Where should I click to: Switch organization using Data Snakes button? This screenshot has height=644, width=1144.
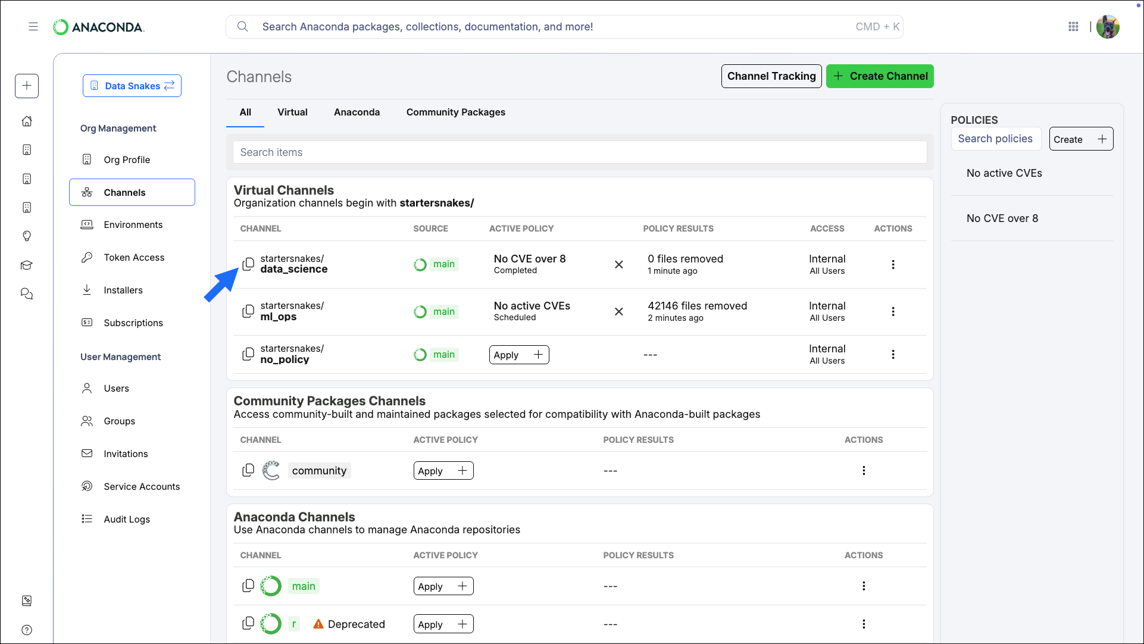(132, 86)
